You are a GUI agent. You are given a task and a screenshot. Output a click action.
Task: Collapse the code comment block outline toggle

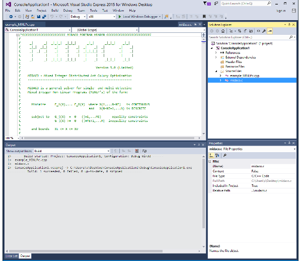[17, 35]
